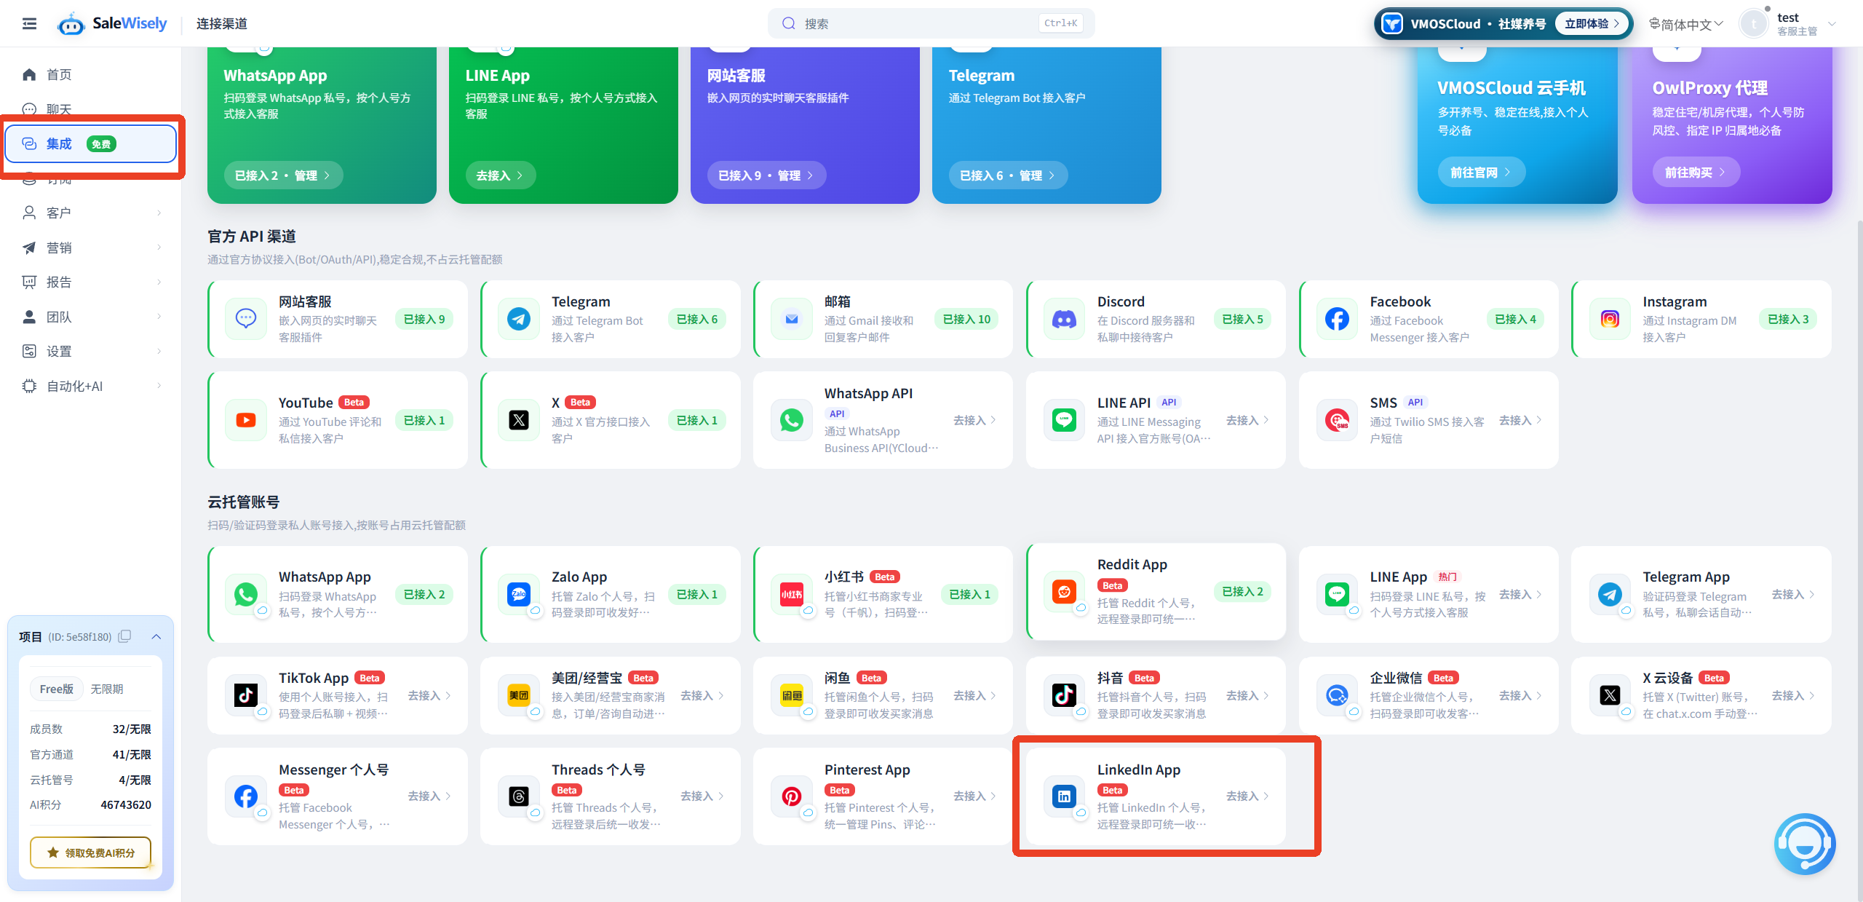1863x902 pixels.
Task: Click 去接入 for 抖音
Action: click(1247, 695)
